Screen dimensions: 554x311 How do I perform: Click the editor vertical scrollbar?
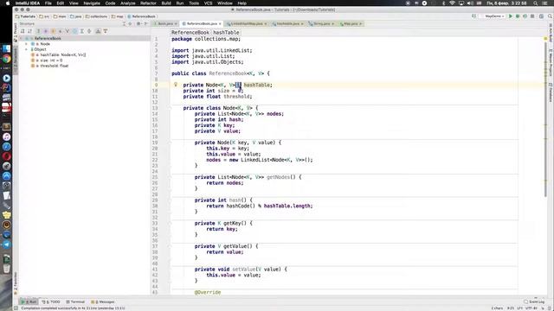(x=545, y=119)
